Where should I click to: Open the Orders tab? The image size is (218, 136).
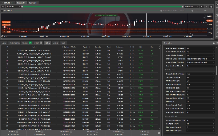coord(38,43)
